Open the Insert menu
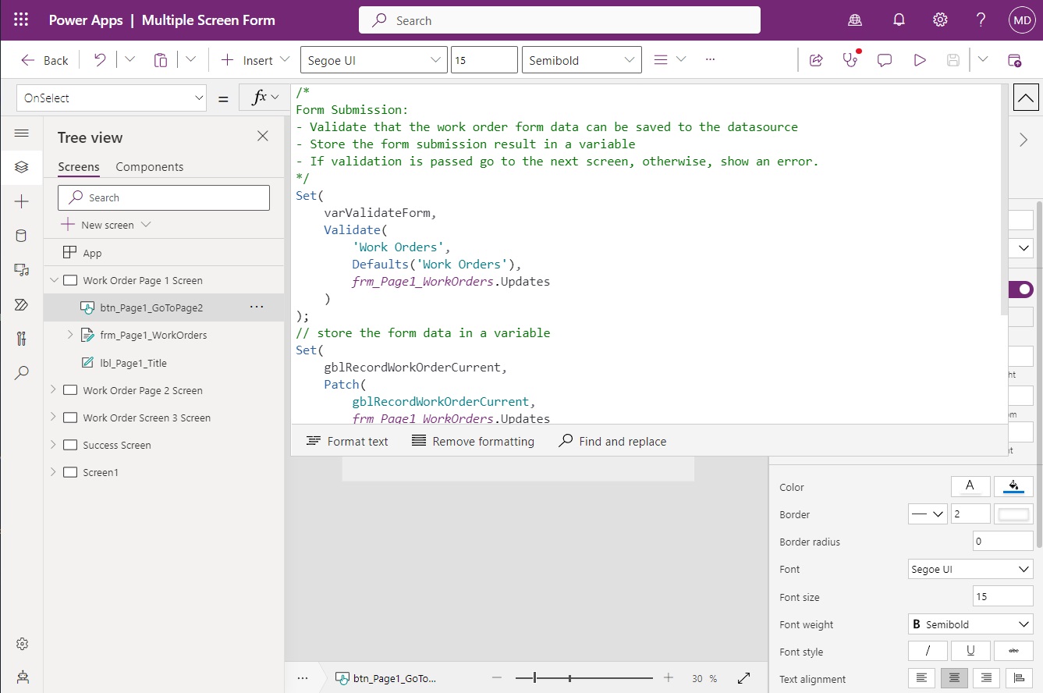Image resolution: width=1043 pixels, height=693 pixels. coord(255,60)
